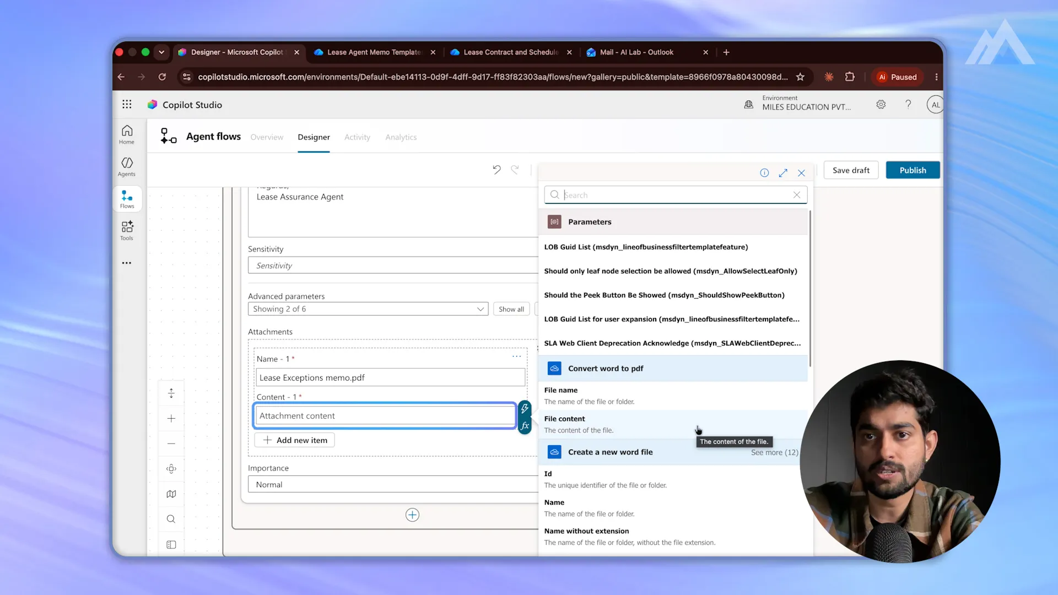The image size is (1058, 595).
Task: Insert dynamic content lightning icon
Action: pos(525,409)
